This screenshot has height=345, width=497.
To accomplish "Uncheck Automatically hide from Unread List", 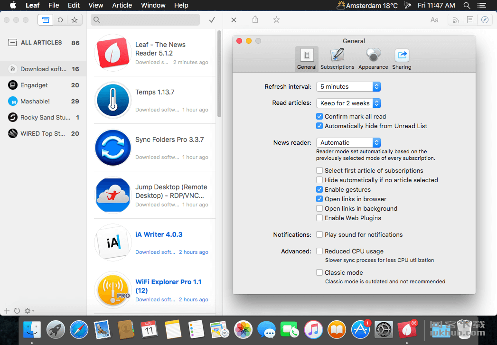I will pos(319,126).
